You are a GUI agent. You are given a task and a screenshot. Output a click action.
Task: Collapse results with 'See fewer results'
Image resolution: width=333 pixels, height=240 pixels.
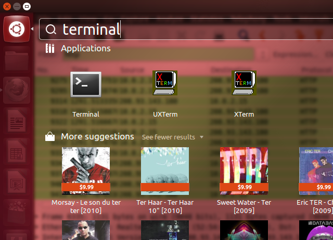coord(169,137)
